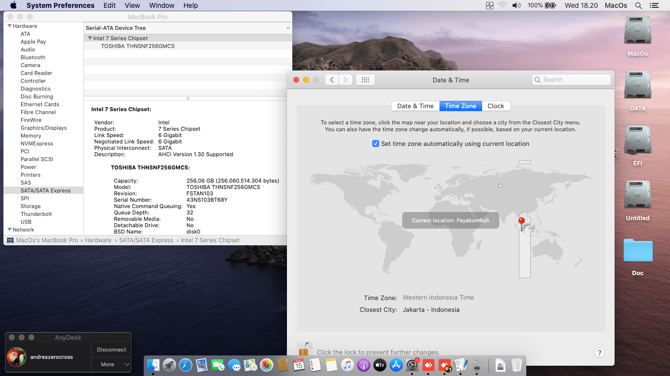
Task: Show all preferences with the grid icon
Action: (365, 80)
